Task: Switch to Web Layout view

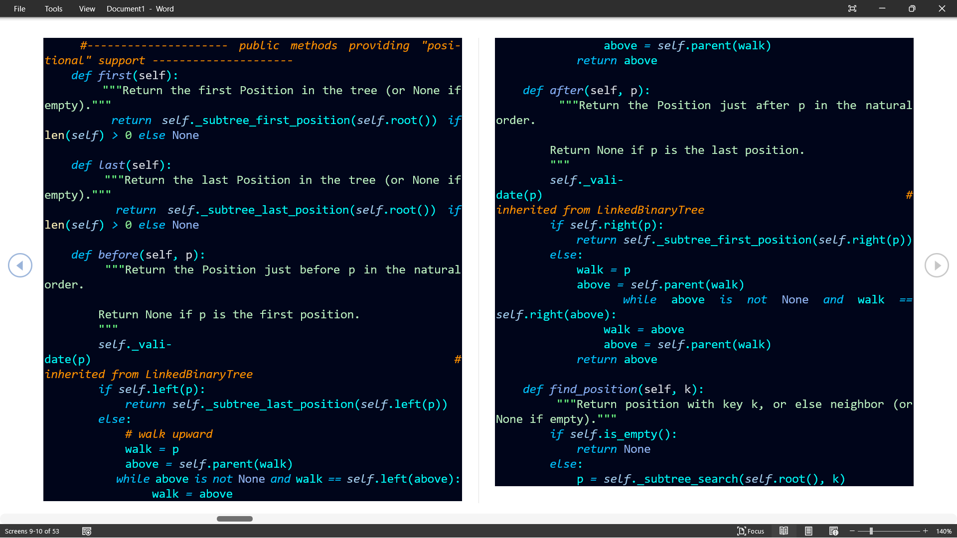Action: 833,531
